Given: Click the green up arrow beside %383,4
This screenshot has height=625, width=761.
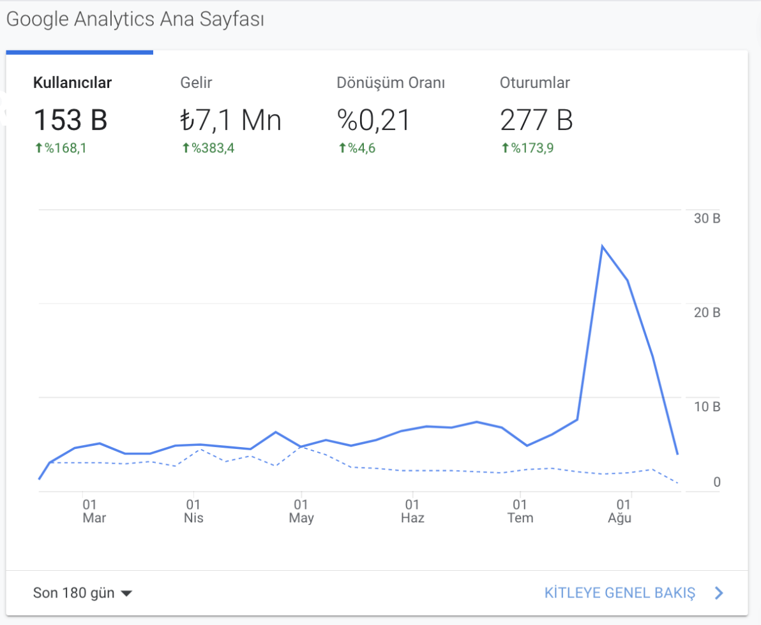Looking at the screenshot, I should tap(186, 149).
